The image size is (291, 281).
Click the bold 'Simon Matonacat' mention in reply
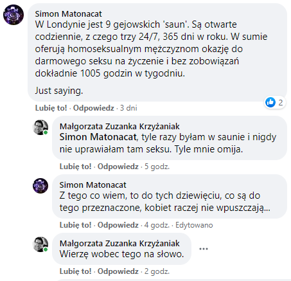[98, 137]
